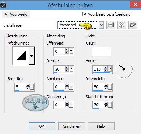This screenshot has width=141, height=134.
Task: Open the Kleur white color swatch
Action: 101,52
